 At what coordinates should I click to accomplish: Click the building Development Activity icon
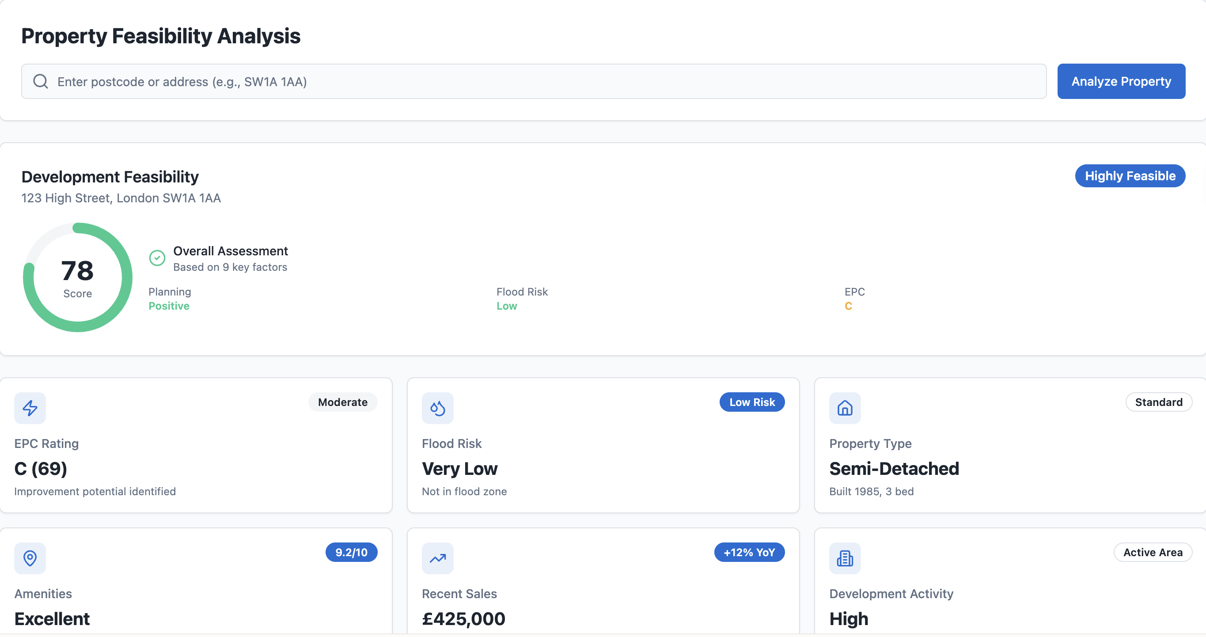pos(845,558)
